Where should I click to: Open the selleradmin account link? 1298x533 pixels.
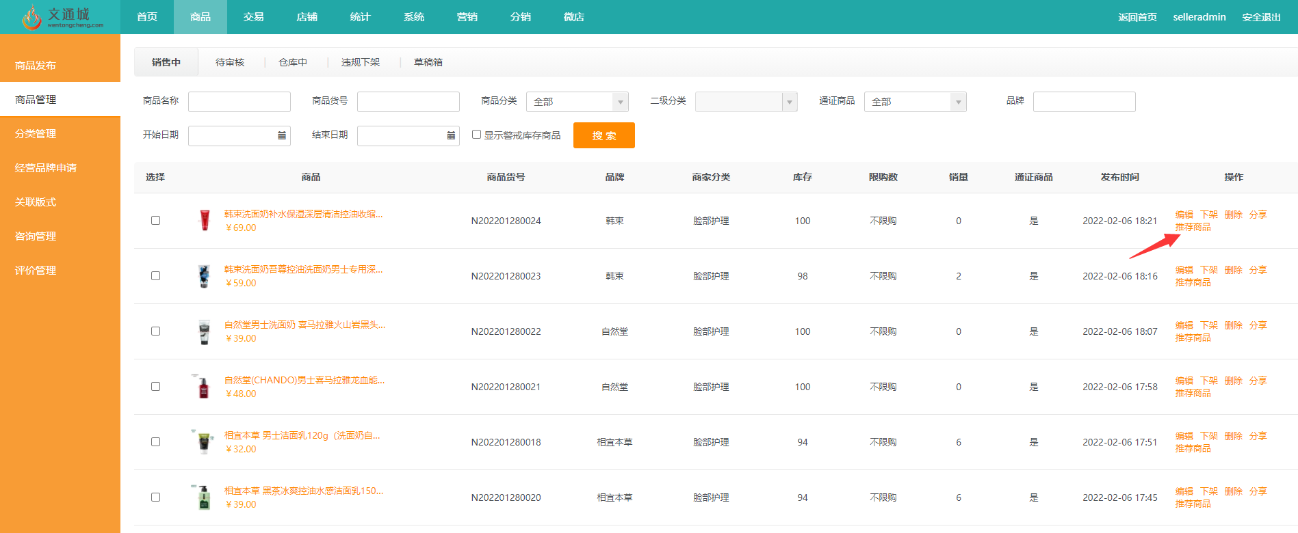(x=1199, y=17)
